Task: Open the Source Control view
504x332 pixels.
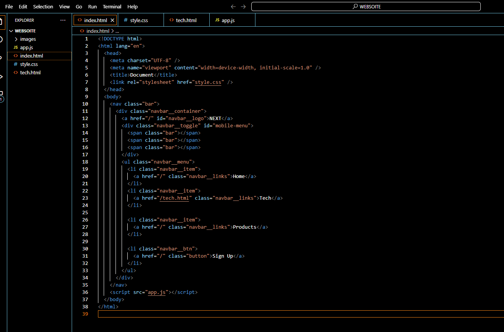Action: (2, 58)
